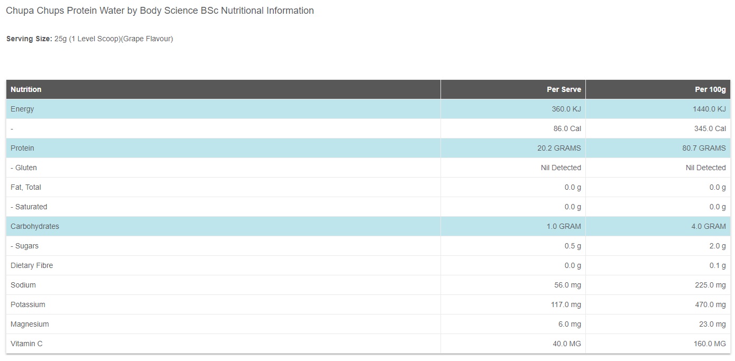Click the Potassium 117.0 mg value
This screenshot has width=735, height=361.
[x=566, y=304]
